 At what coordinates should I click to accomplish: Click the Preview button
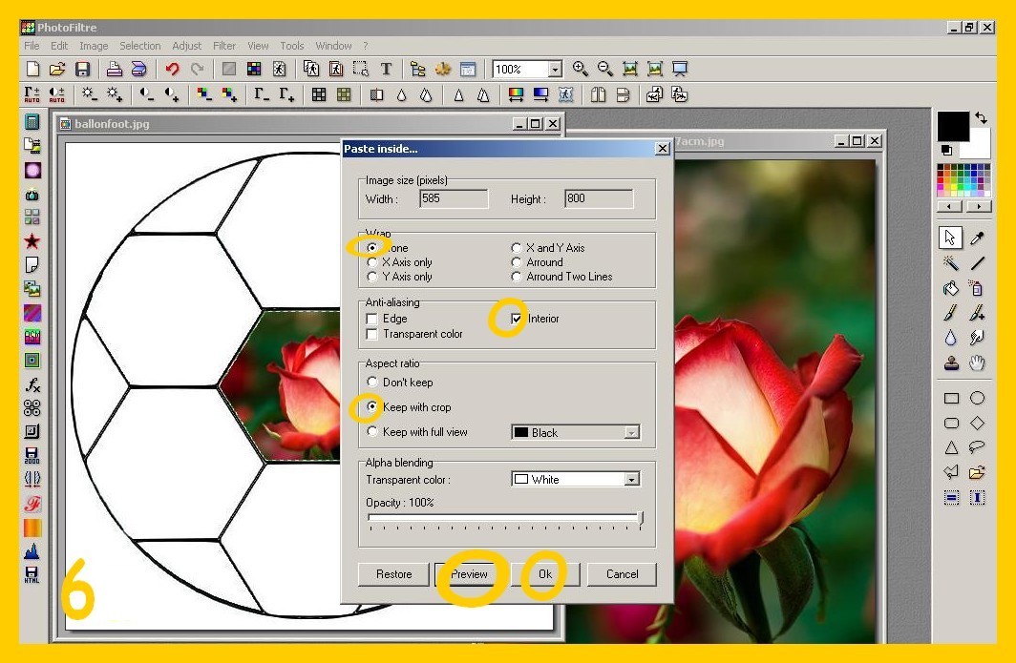click(469, 574)
